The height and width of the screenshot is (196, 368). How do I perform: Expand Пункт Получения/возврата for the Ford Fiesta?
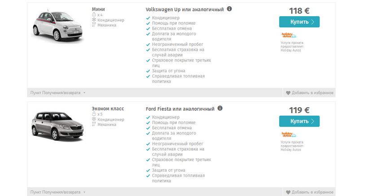[x=57, y=192]
